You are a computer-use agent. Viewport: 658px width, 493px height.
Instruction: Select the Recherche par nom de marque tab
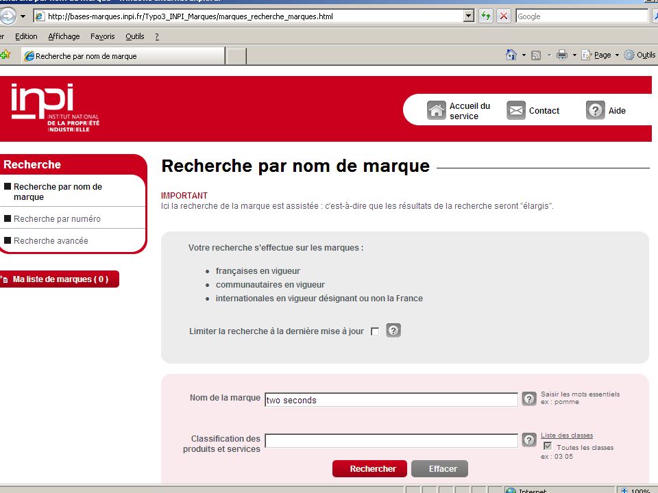click(x=123, y=55)
